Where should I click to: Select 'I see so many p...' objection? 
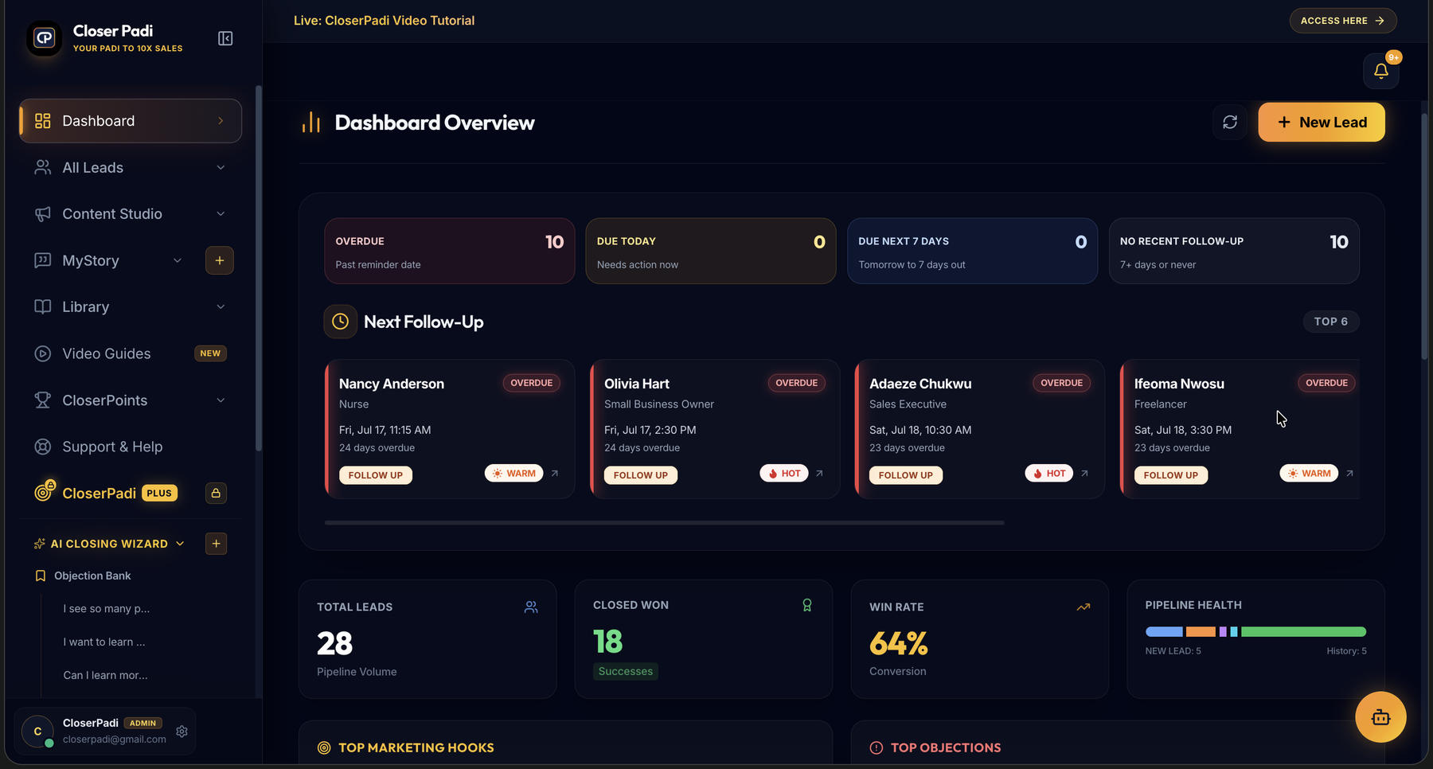click(107, 608)
